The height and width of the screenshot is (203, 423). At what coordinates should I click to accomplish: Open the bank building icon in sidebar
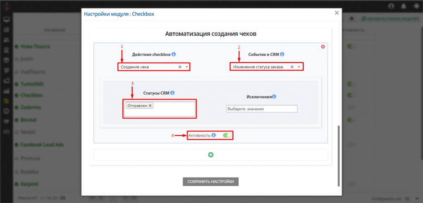pos(6,50)
